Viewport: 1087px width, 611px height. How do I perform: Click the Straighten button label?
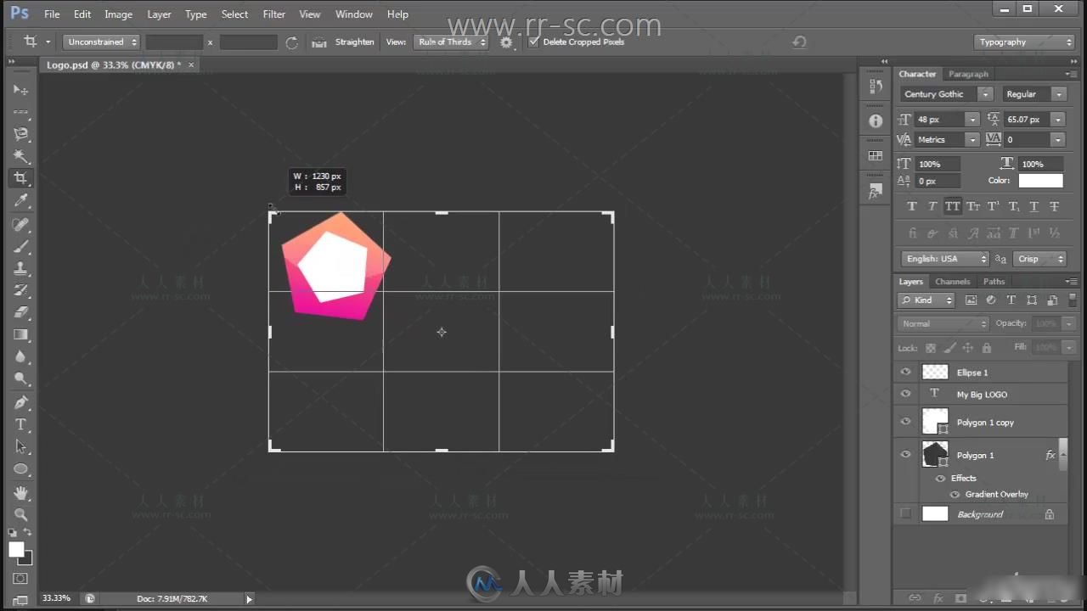(x=354, y=42)
